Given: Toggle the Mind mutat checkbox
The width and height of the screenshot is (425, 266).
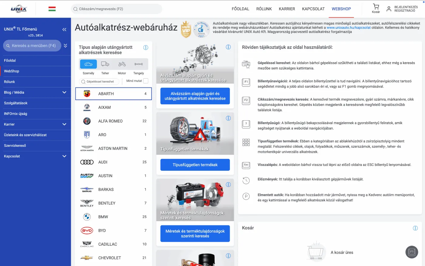Looking at the screenshot, I should point(146,81).
